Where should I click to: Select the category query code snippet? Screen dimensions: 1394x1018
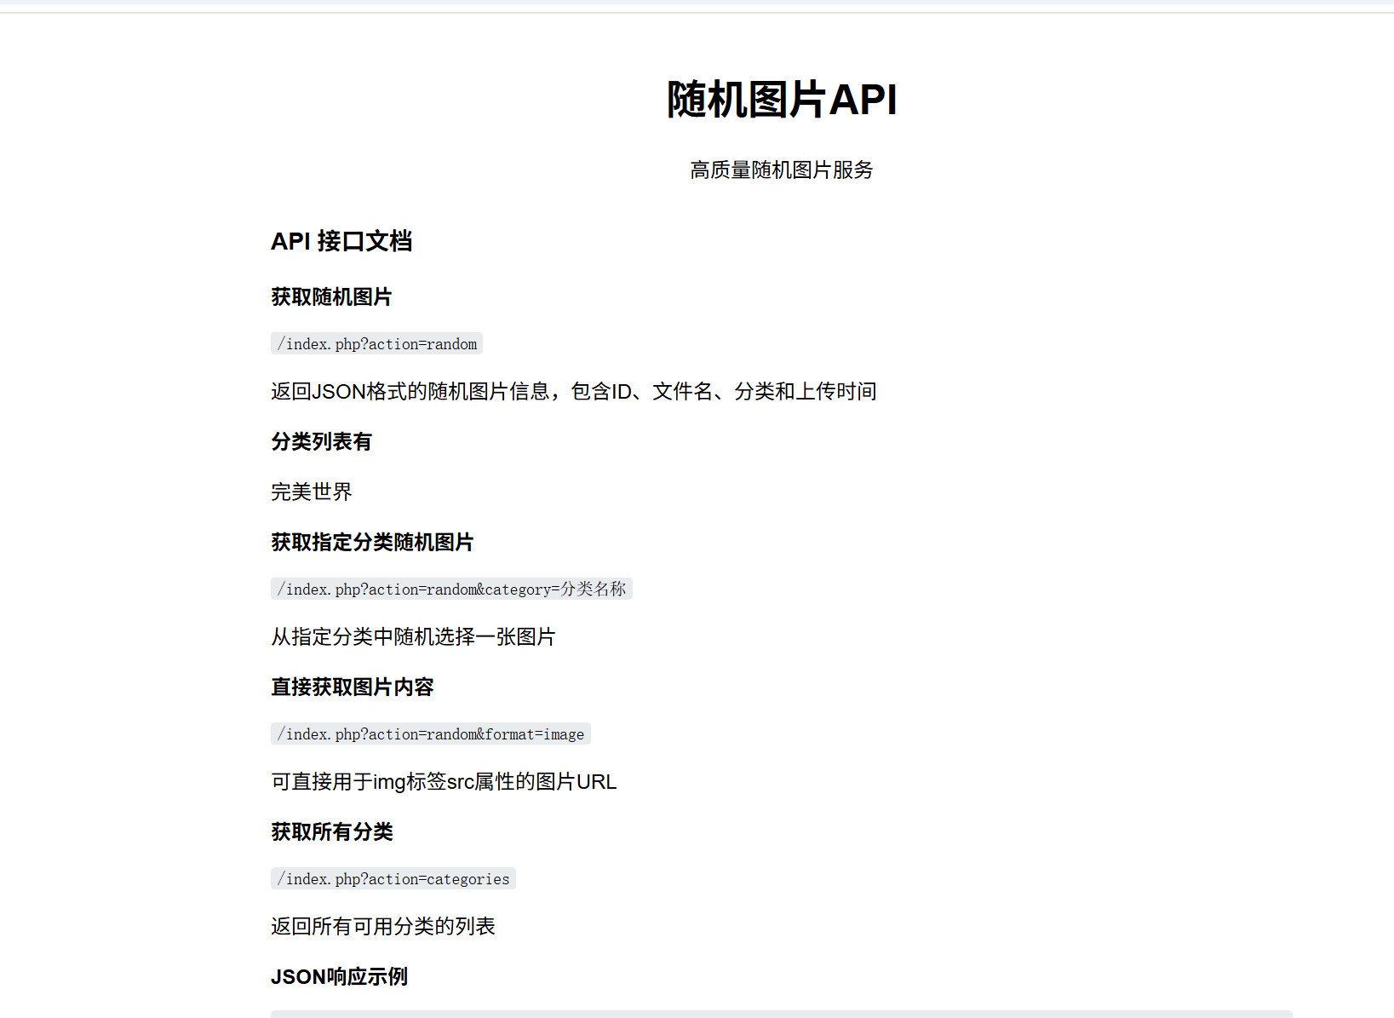click(451, 589)
